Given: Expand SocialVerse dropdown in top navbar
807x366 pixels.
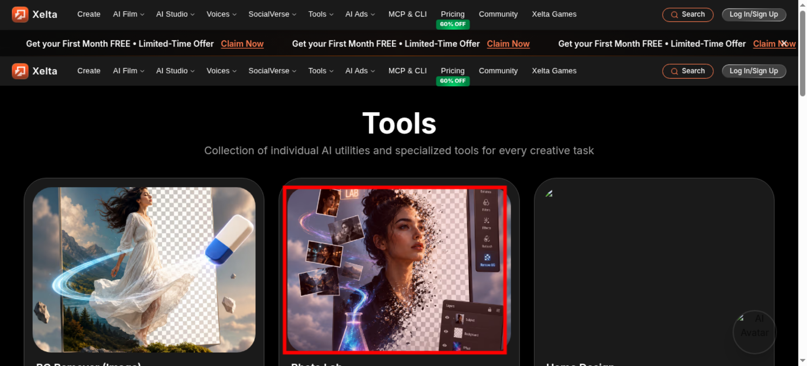Looking at the screenshot, I should tap(272, 14).
